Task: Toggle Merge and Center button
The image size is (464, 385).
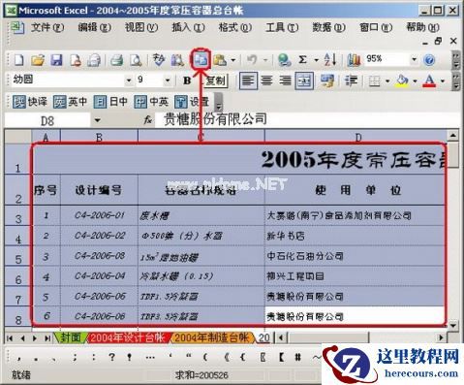Action: [x=304, y=80]
